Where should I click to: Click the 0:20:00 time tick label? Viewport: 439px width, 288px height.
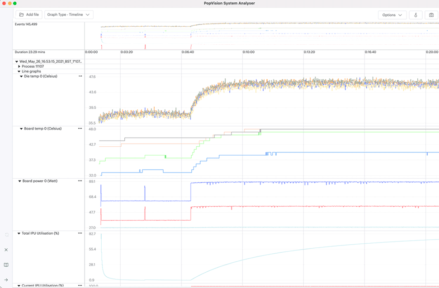tap(432, 52)
